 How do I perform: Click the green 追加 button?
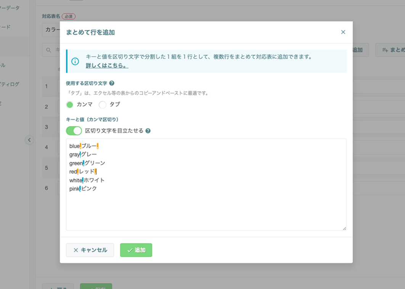(136, 250)
